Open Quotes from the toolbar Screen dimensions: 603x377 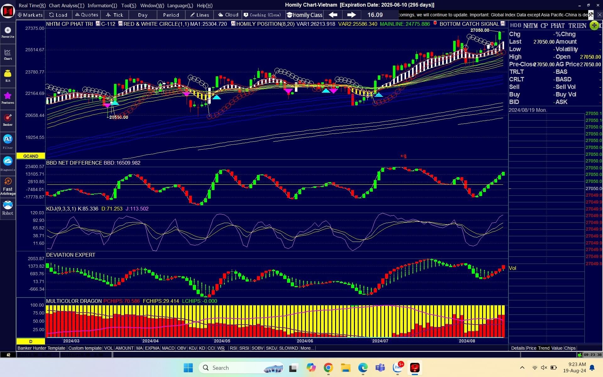click(x=86, y=15)
